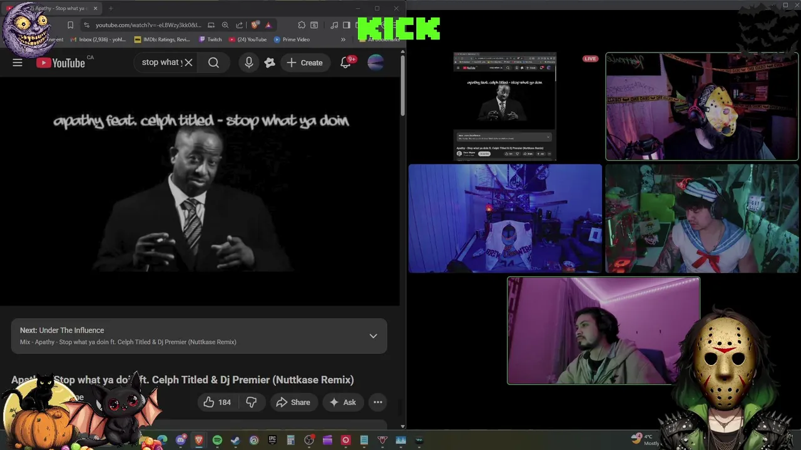
Task: Open Steam from the taskbar
Action: click(235, 440)
